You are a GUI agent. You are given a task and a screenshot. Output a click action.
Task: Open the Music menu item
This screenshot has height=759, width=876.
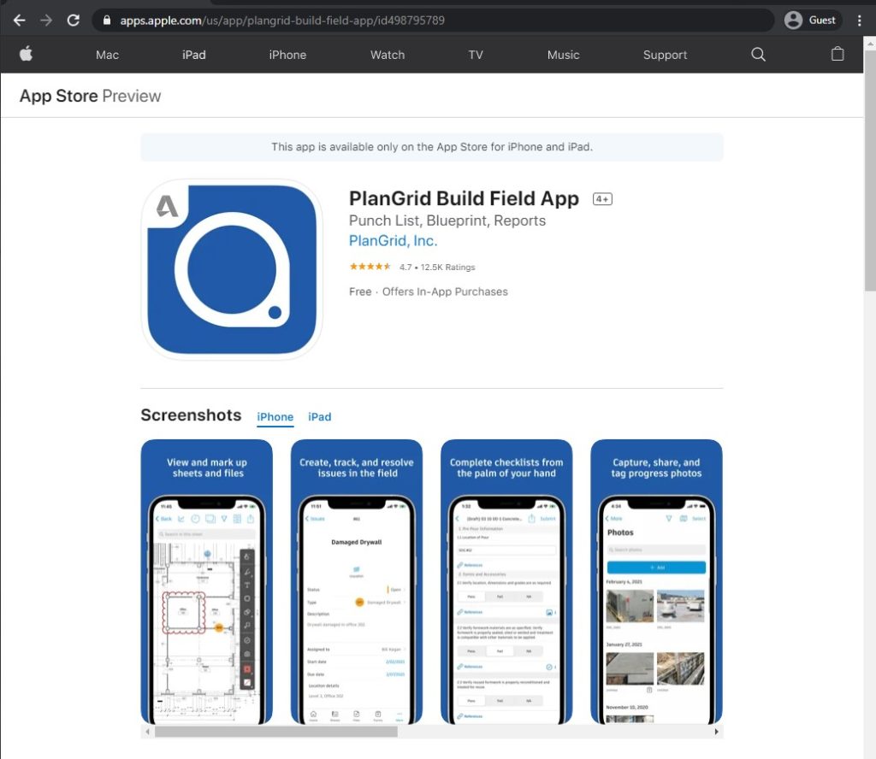563,54
